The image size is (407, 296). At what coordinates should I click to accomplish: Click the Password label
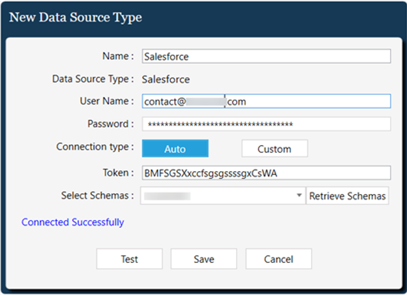click(110, 124)
